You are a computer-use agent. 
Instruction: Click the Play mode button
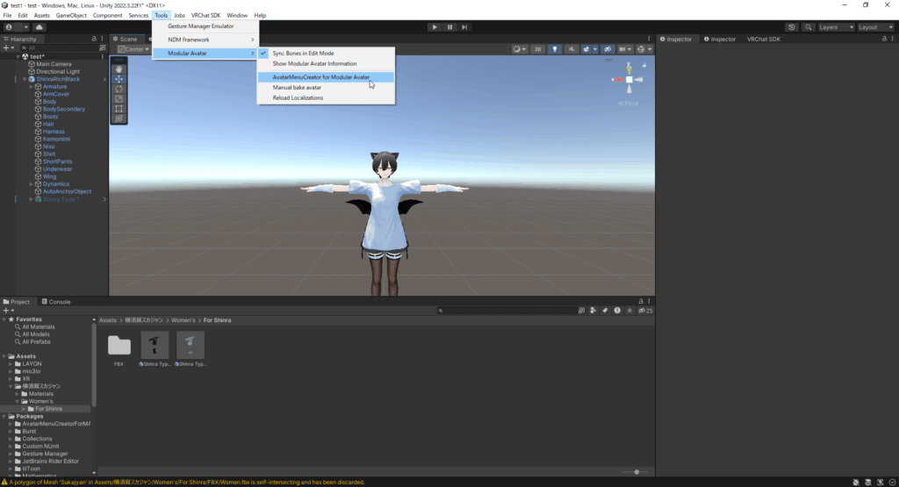coord(435,27)
